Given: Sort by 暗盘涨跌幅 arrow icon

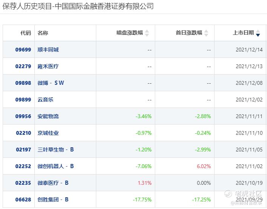Looking at the screenshot, I should [147, 33].
